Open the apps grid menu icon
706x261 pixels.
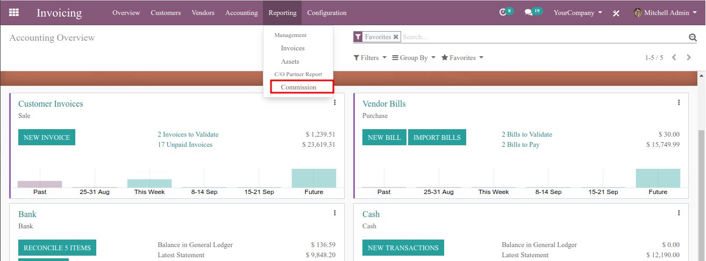click(x=14, y=12)
